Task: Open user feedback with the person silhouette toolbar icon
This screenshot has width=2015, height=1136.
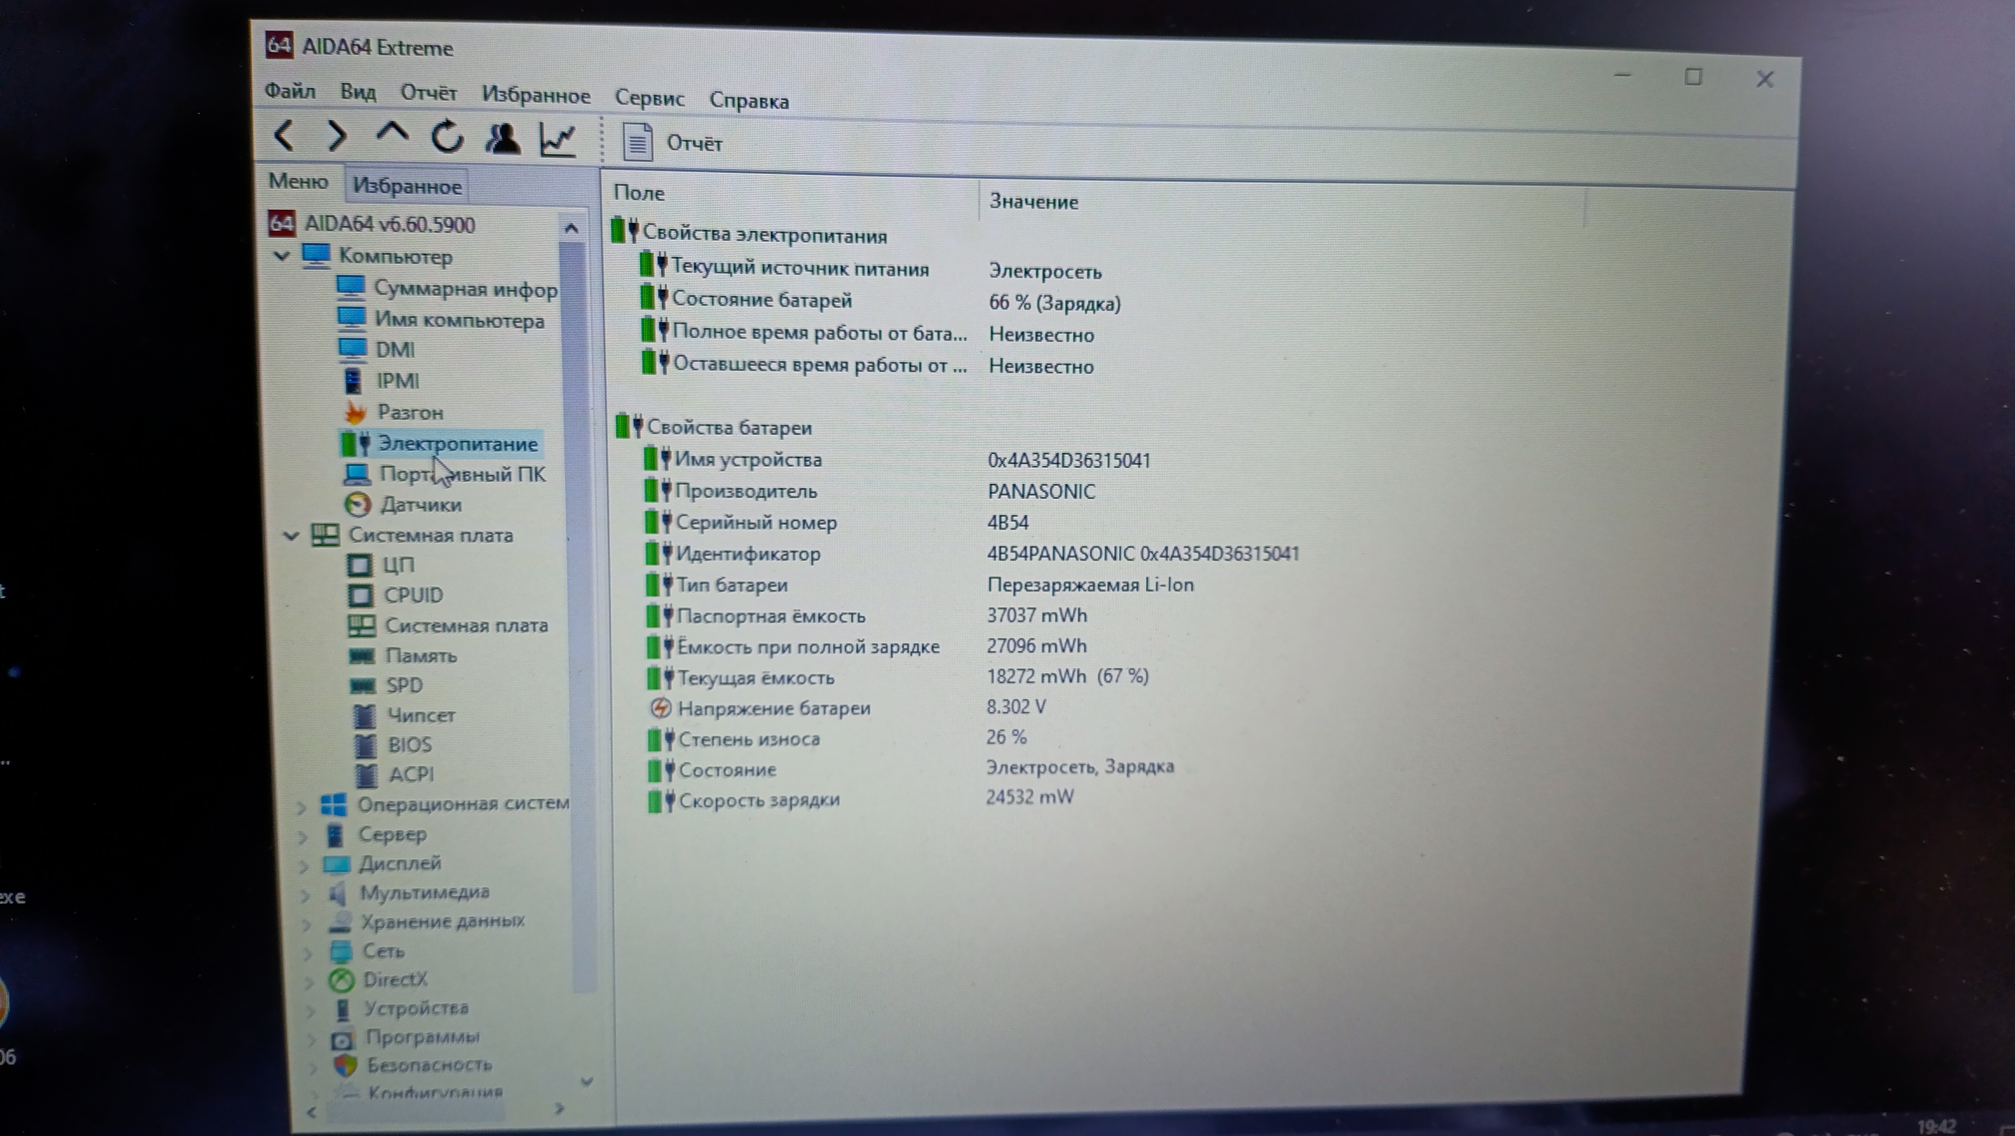Action: point(502,139)
